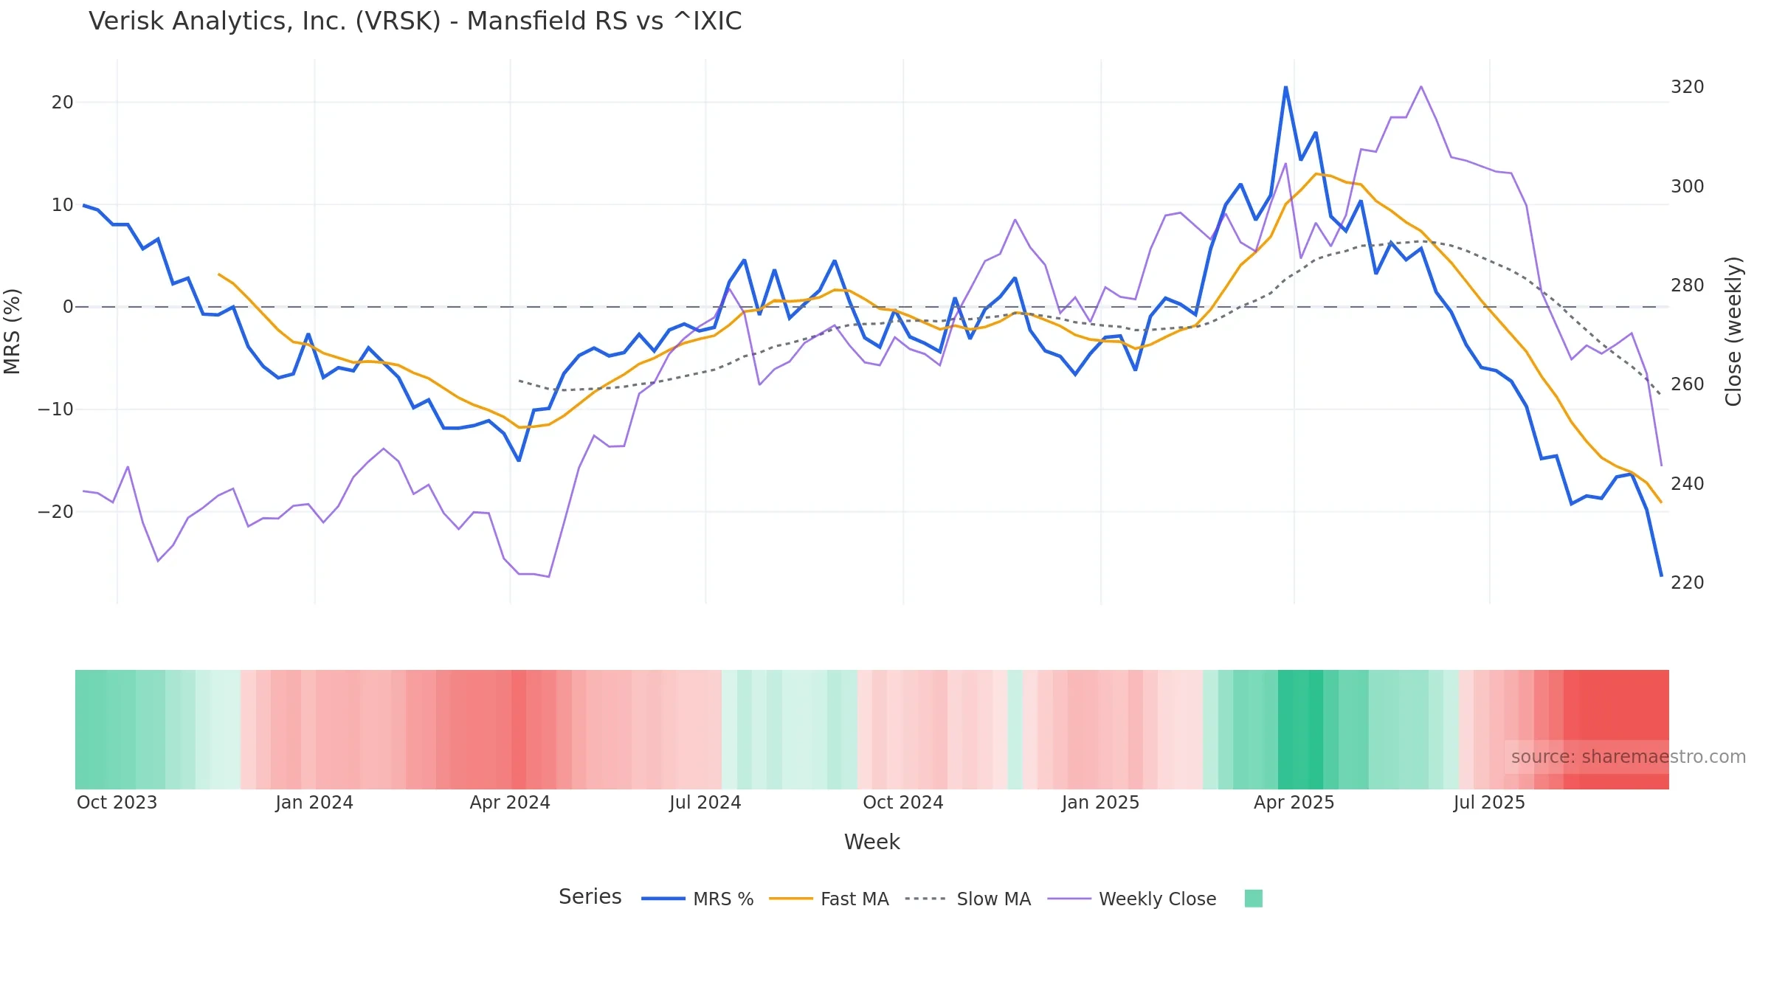1771x996 pixels.
Task: Click the 'Oct 2023' axis label
Action: point(117,803)
